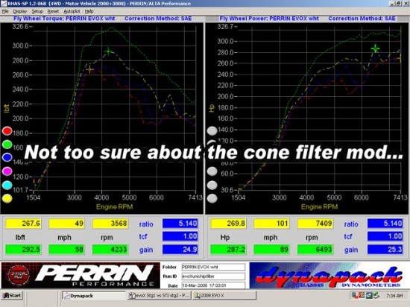The height and width of the screenshot is (307, 410).
Task: Click bottom grey circle beside power graph
Action: tap(212, 198)
